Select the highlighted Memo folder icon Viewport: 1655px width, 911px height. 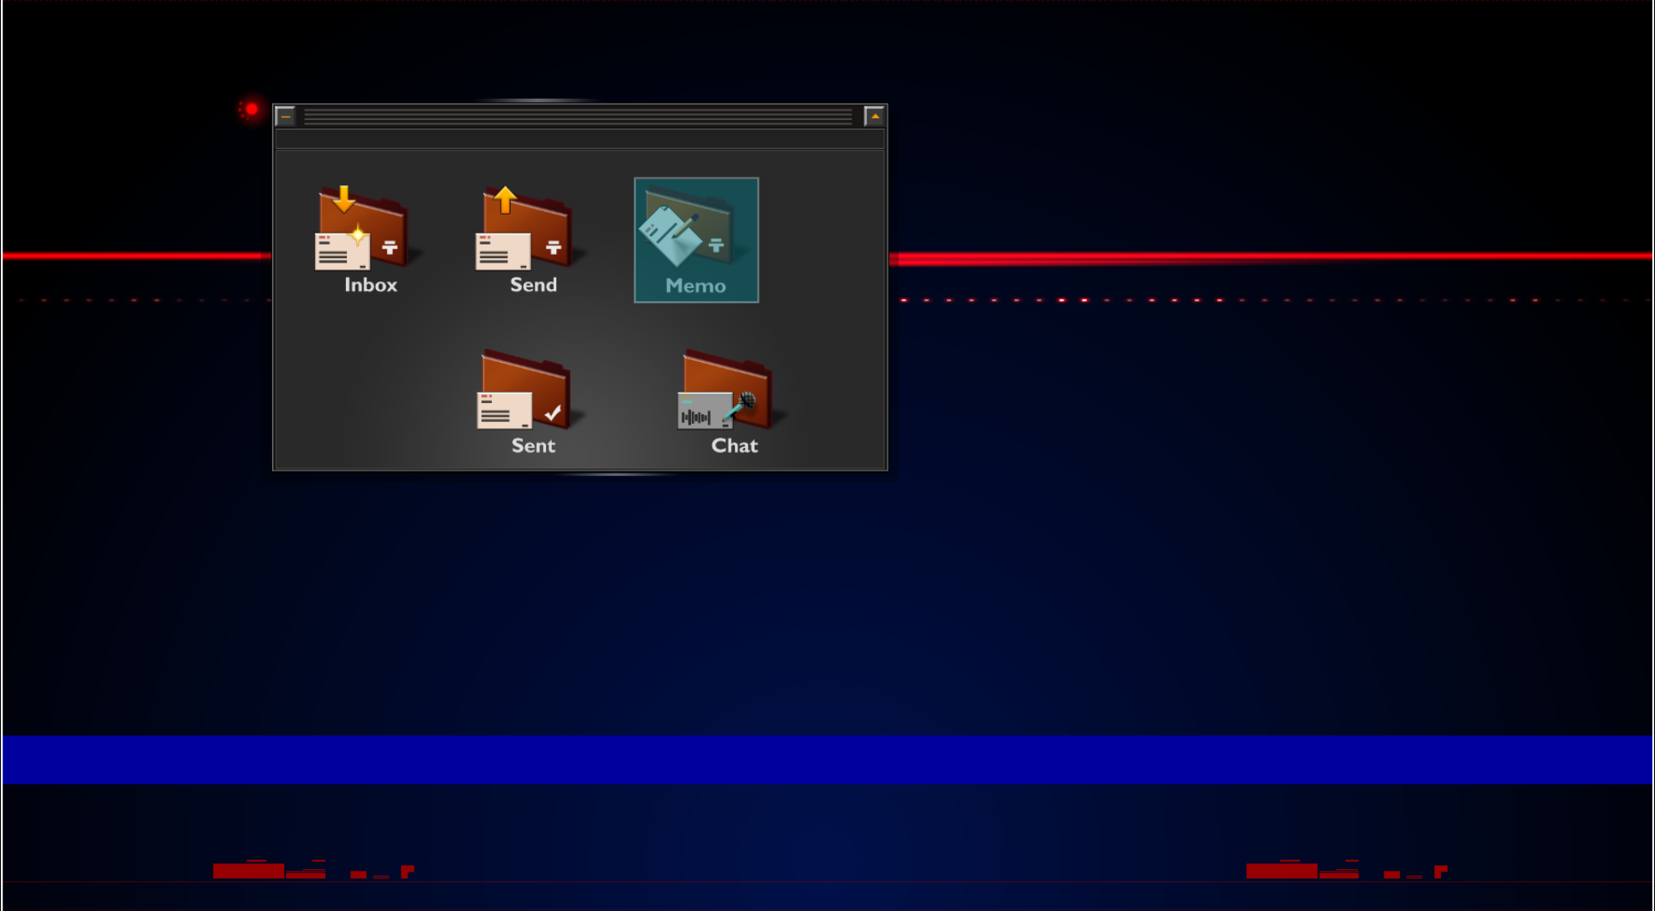coord(695,232)
